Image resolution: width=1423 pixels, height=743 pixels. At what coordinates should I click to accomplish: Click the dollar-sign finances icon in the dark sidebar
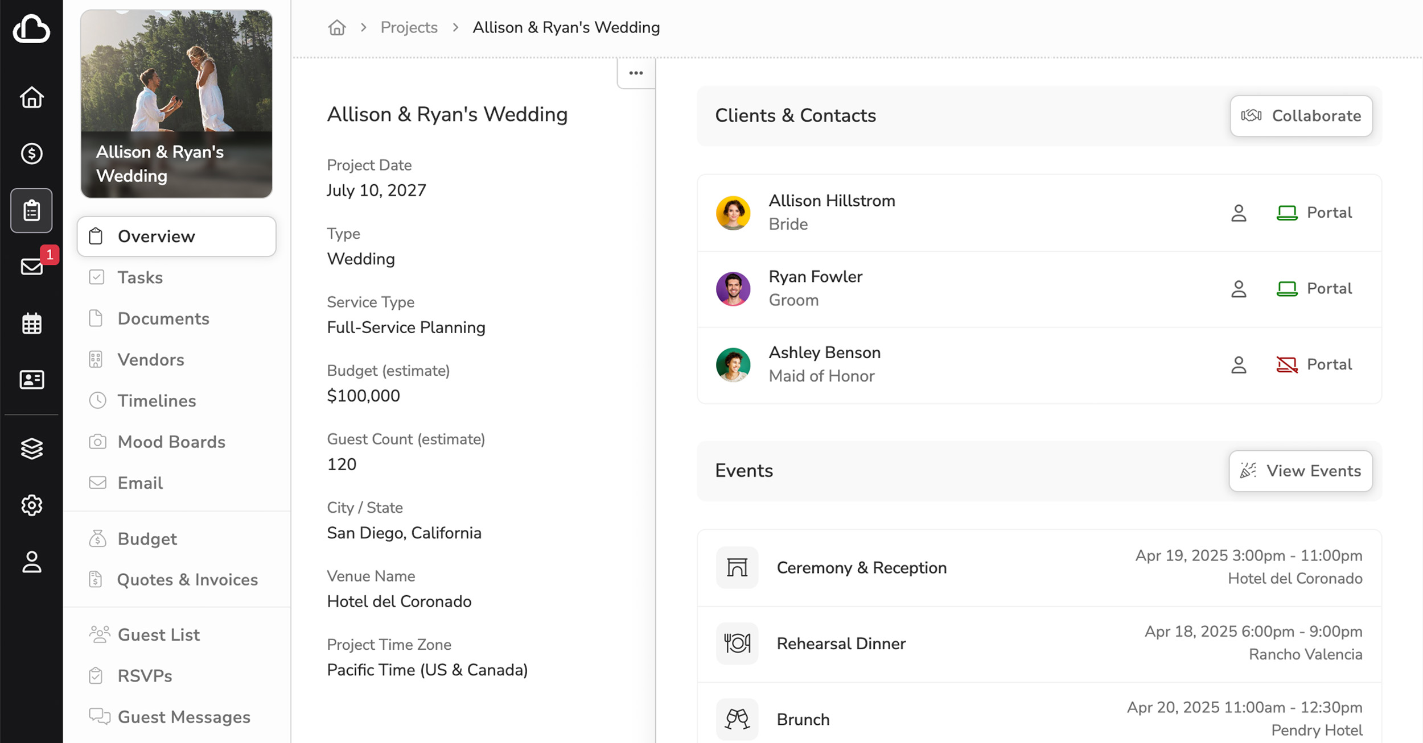click(32, 153)
